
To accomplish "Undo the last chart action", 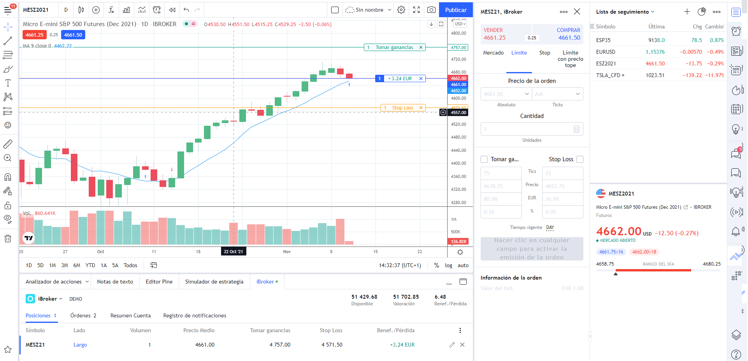I will pyautogui.click(x=186, y=10).
